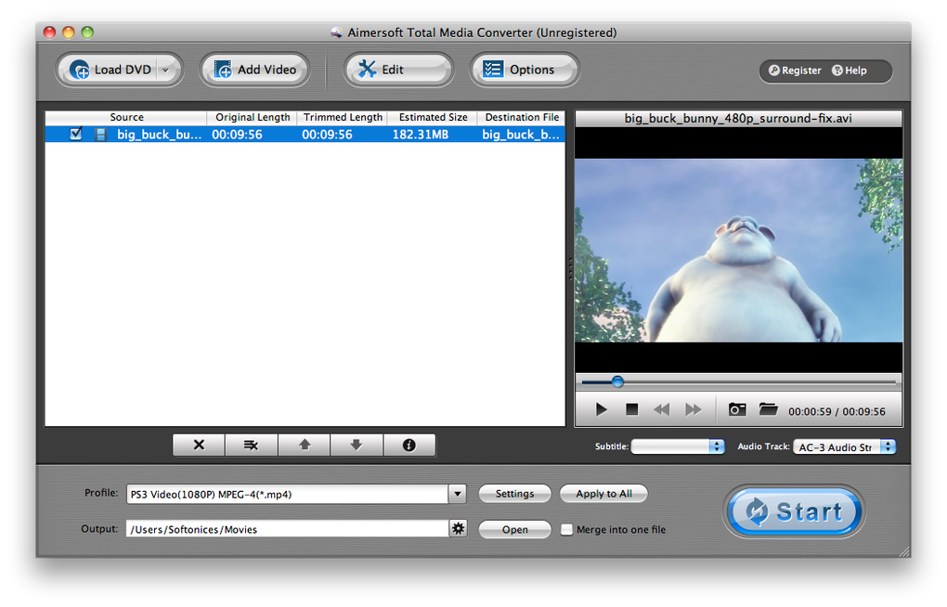Screen dimensions: 947x607
Task: Click the gear icon beside the Output path
Action: (459, 529)
